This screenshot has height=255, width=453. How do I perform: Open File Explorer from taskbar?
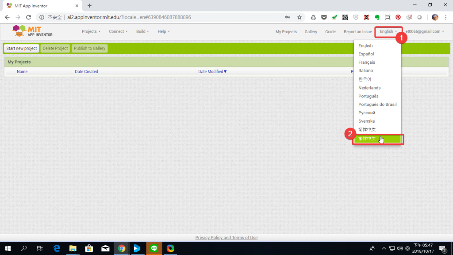coord(73,248)
